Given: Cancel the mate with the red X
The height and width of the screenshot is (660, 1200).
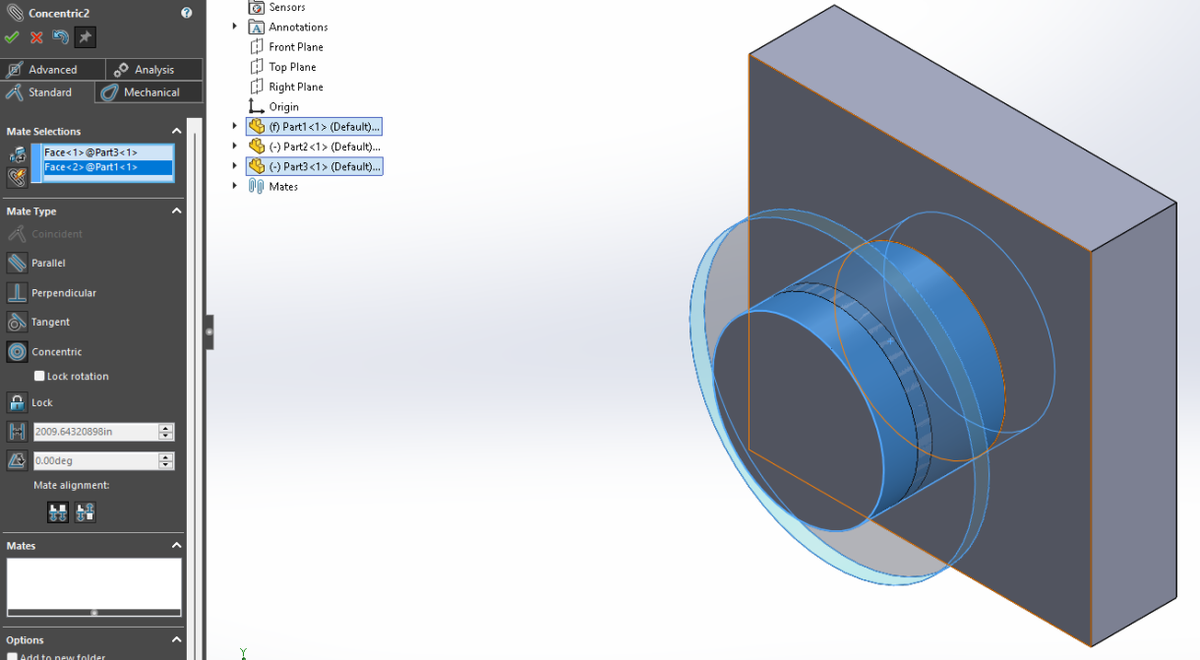Looking at the screenshot, I should (x=36, y=37).
